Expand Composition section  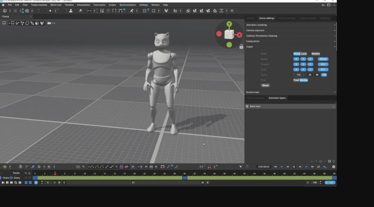pyautogui.click(x=291, y=41)
